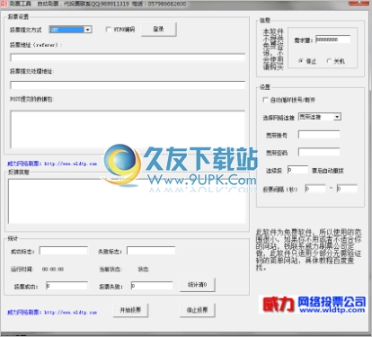The height and width of the screenshot is (337, 372).
Task: Focus the success flag input field
Action: (64, 251)
